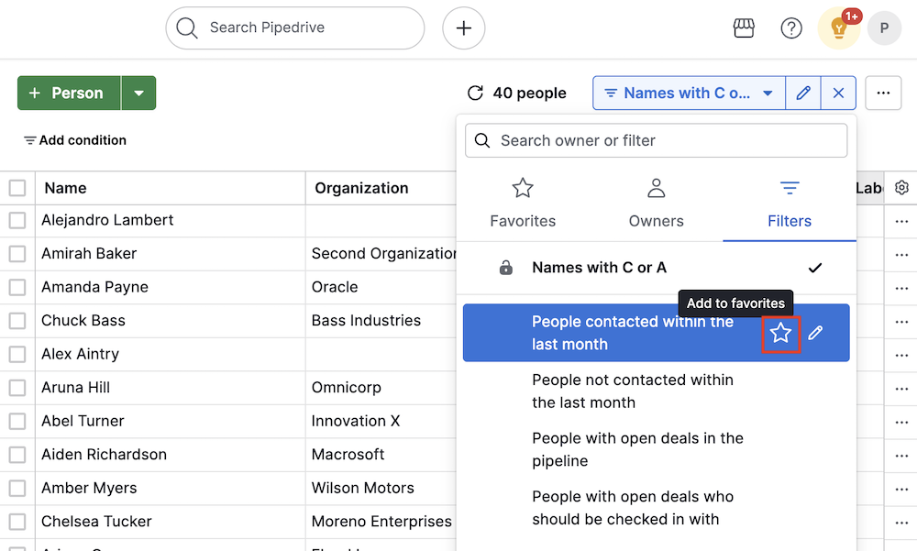917x551 pixels.
Task: Open the Person button's dropdown arrow
Action: 140,93
